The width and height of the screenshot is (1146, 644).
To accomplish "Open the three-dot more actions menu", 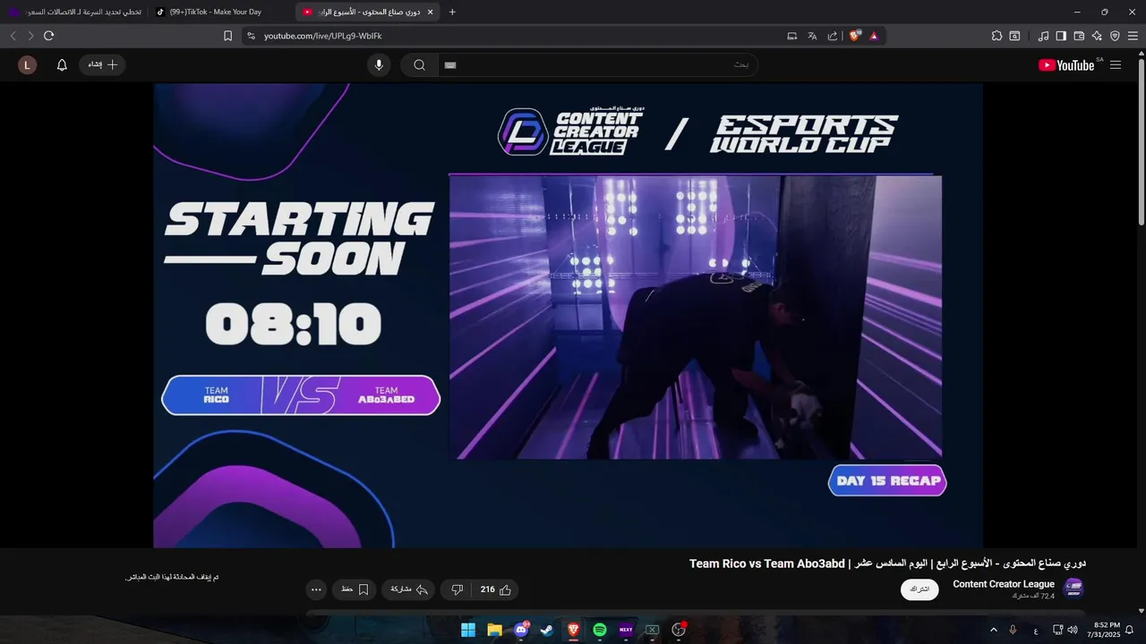I will coord(315,589).
